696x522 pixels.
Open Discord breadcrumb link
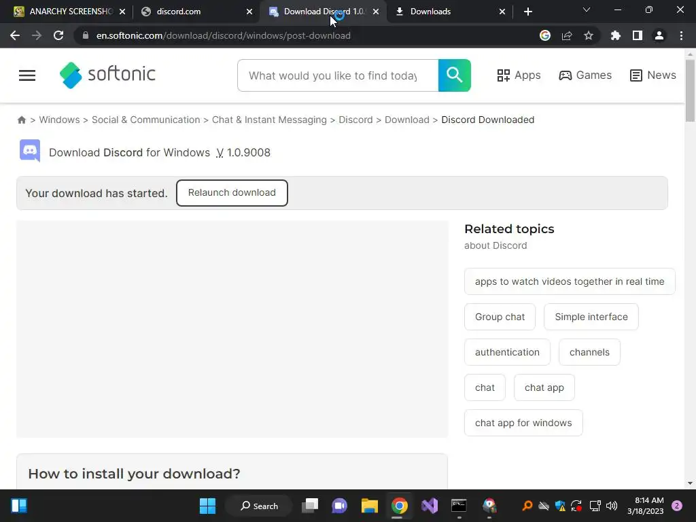[x=355, y=120]
